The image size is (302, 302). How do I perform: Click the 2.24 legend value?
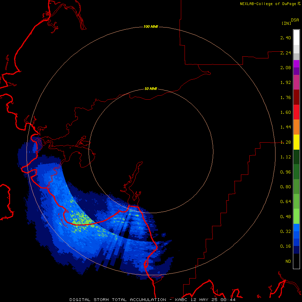286,53
